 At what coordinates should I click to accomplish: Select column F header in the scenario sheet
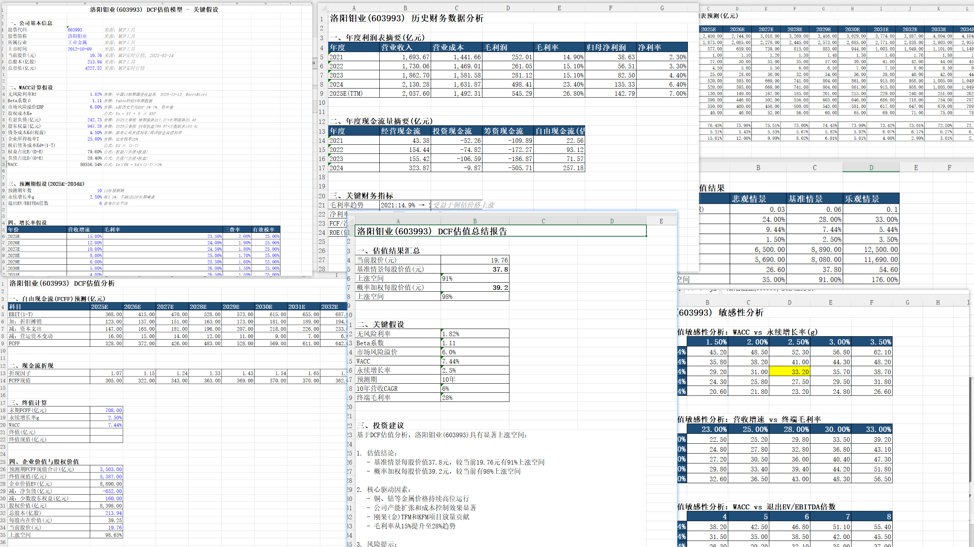(949, 168)
